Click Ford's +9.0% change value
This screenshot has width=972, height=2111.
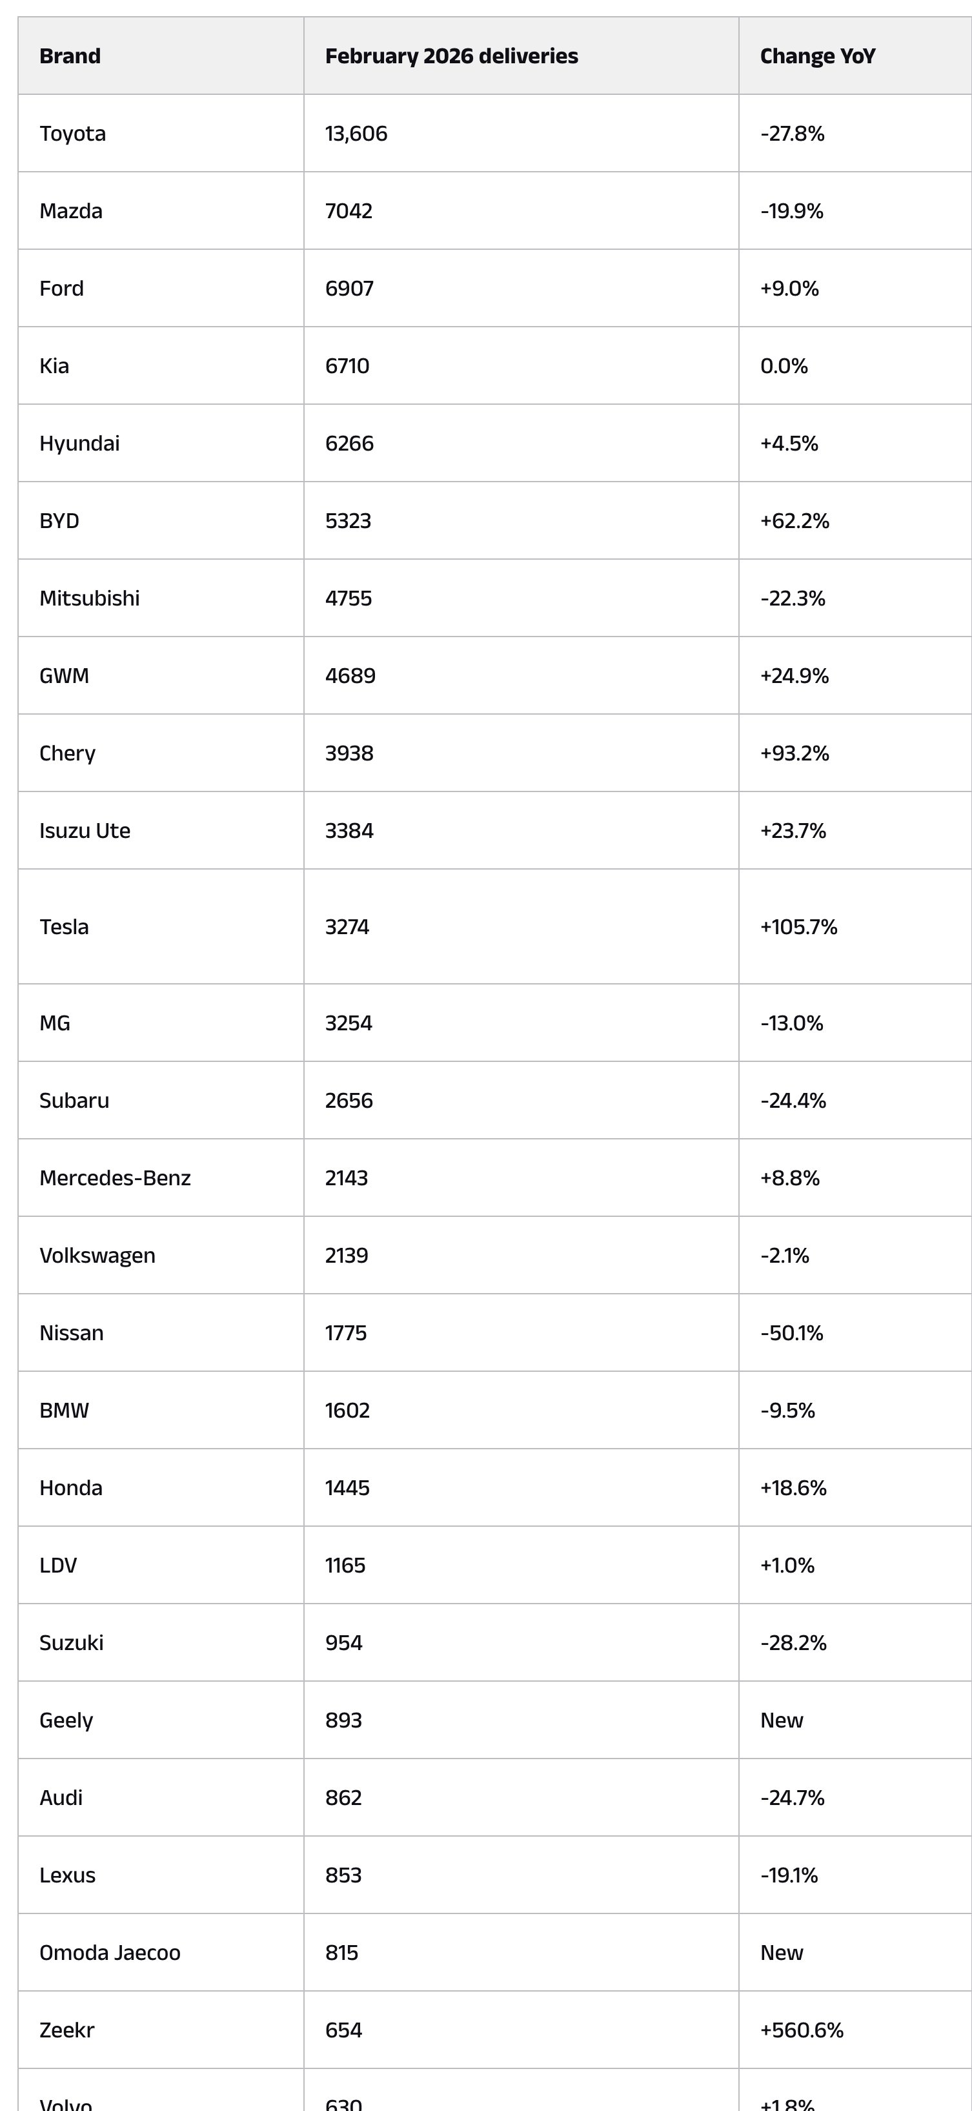click(789, 289)
